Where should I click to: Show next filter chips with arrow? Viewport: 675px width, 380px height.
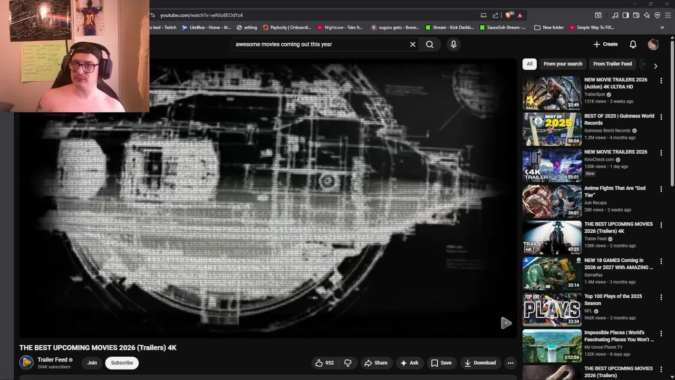coord(655,66)
